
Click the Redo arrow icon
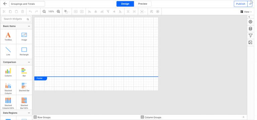click(36, 12)
